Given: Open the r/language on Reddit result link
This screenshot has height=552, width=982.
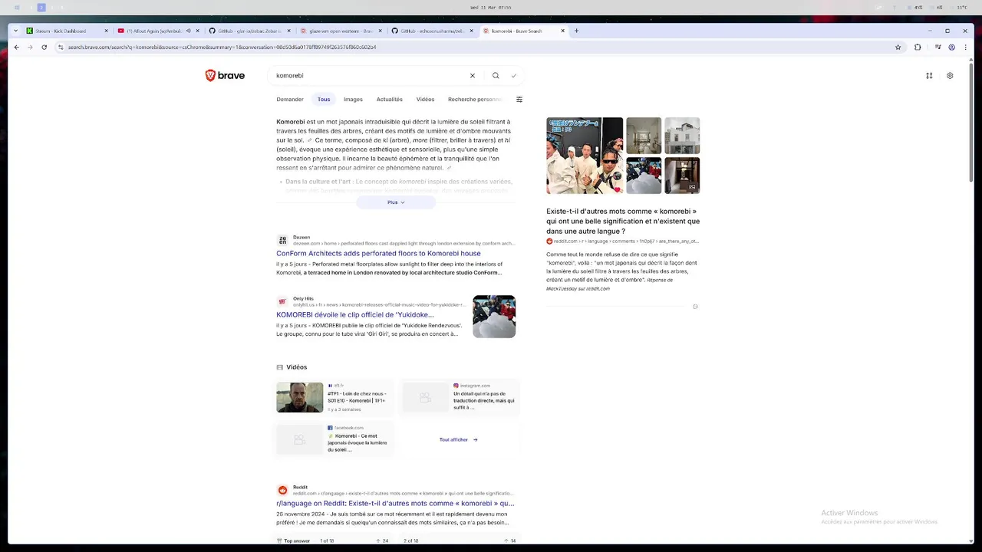Looking at the screenshot, I should click(x=395, y=504).
